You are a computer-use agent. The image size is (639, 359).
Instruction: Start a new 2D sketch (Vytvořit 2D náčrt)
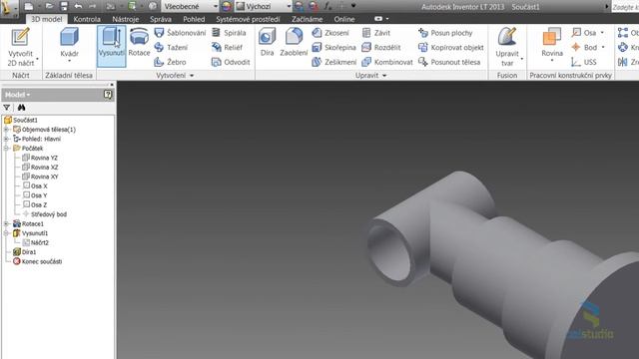[20, 47]
